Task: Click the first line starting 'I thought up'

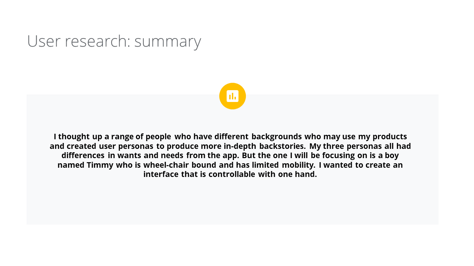Action: coord(230,137)
